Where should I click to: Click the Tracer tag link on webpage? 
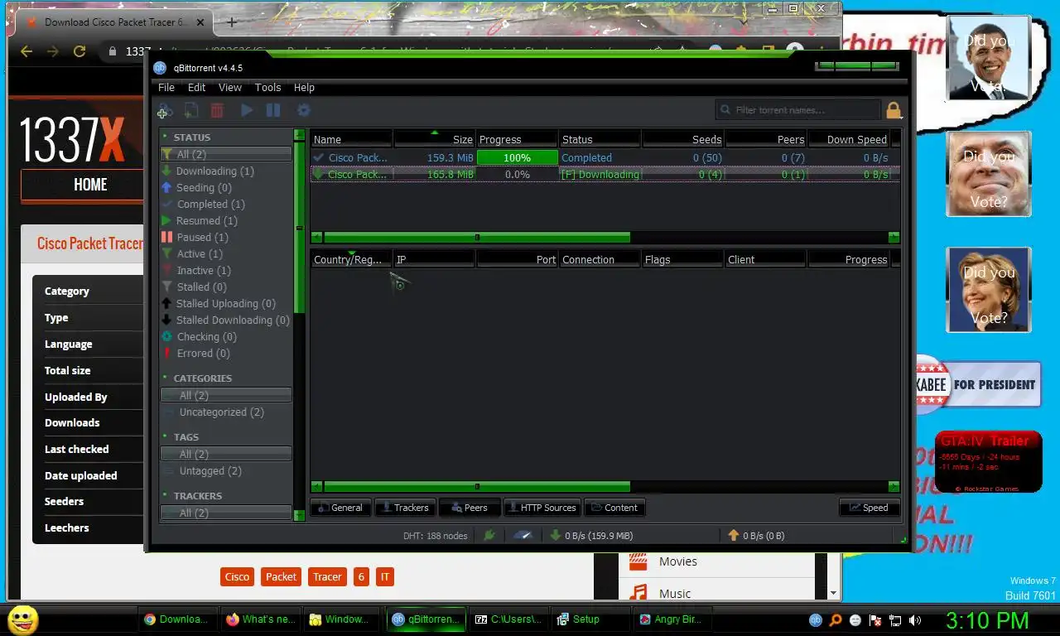pyautogui.click(x=327, y=577)
